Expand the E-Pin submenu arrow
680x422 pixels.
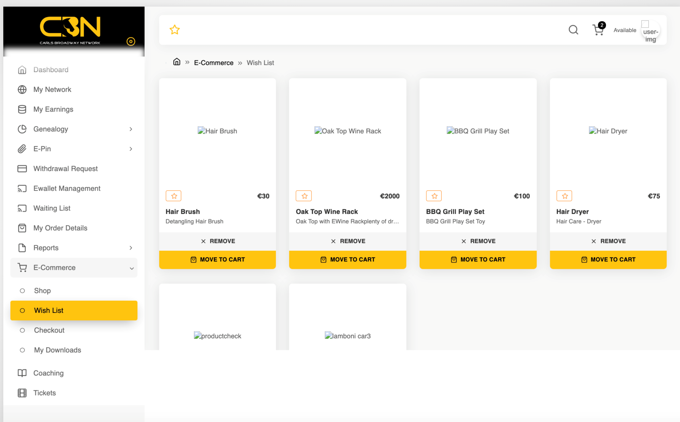click(x=131, y=149)
